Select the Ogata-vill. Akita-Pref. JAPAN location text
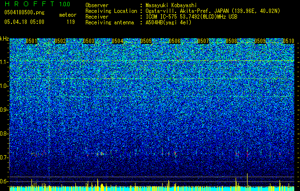 click(x=213, y=11)
